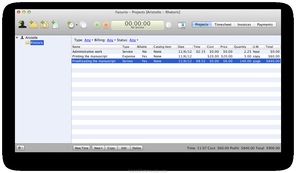Click the Edit button
Screen dimensions: 296x173
click(x=124, y=148)
